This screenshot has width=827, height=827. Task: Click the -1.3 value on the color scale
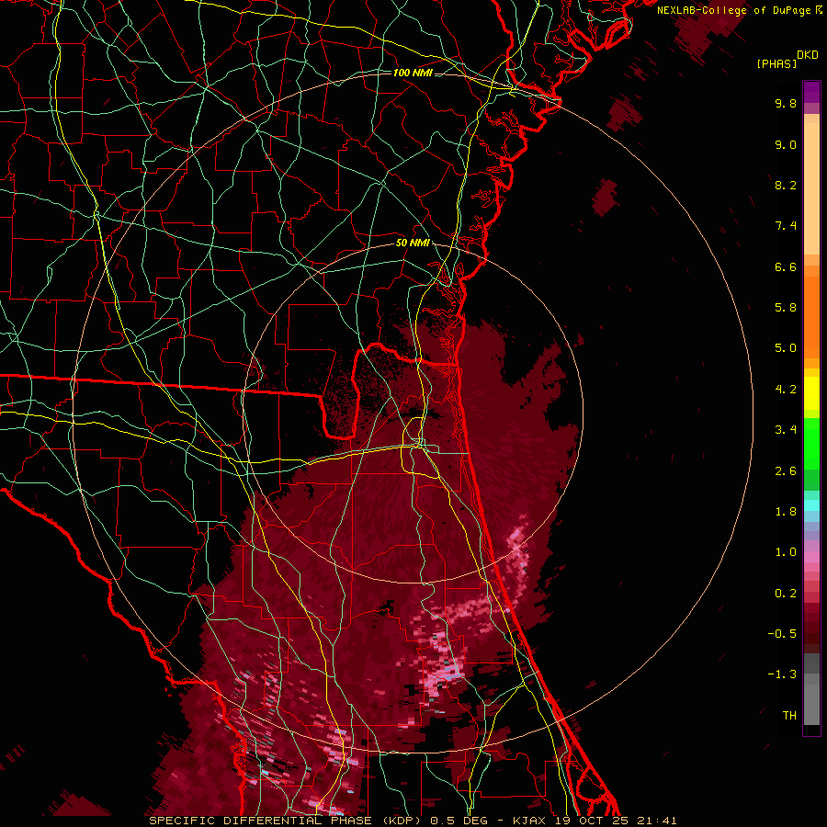tap(782, 674)
